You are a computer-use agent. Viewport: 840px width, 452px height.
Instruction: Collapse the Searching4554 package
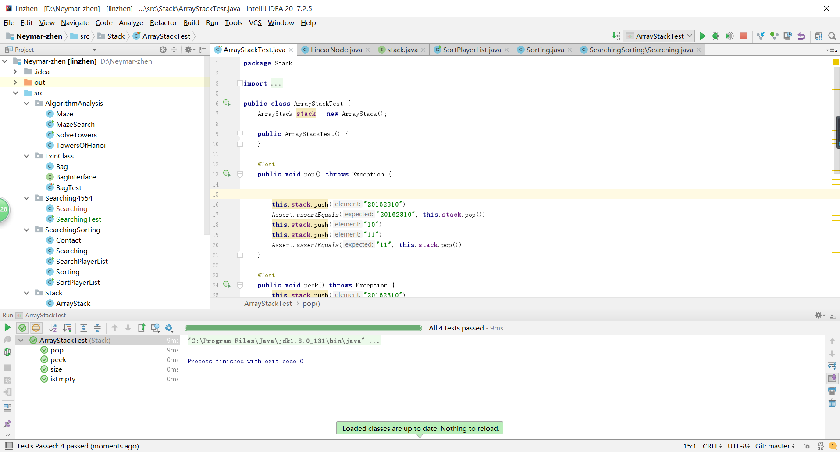tap(26, 198)
